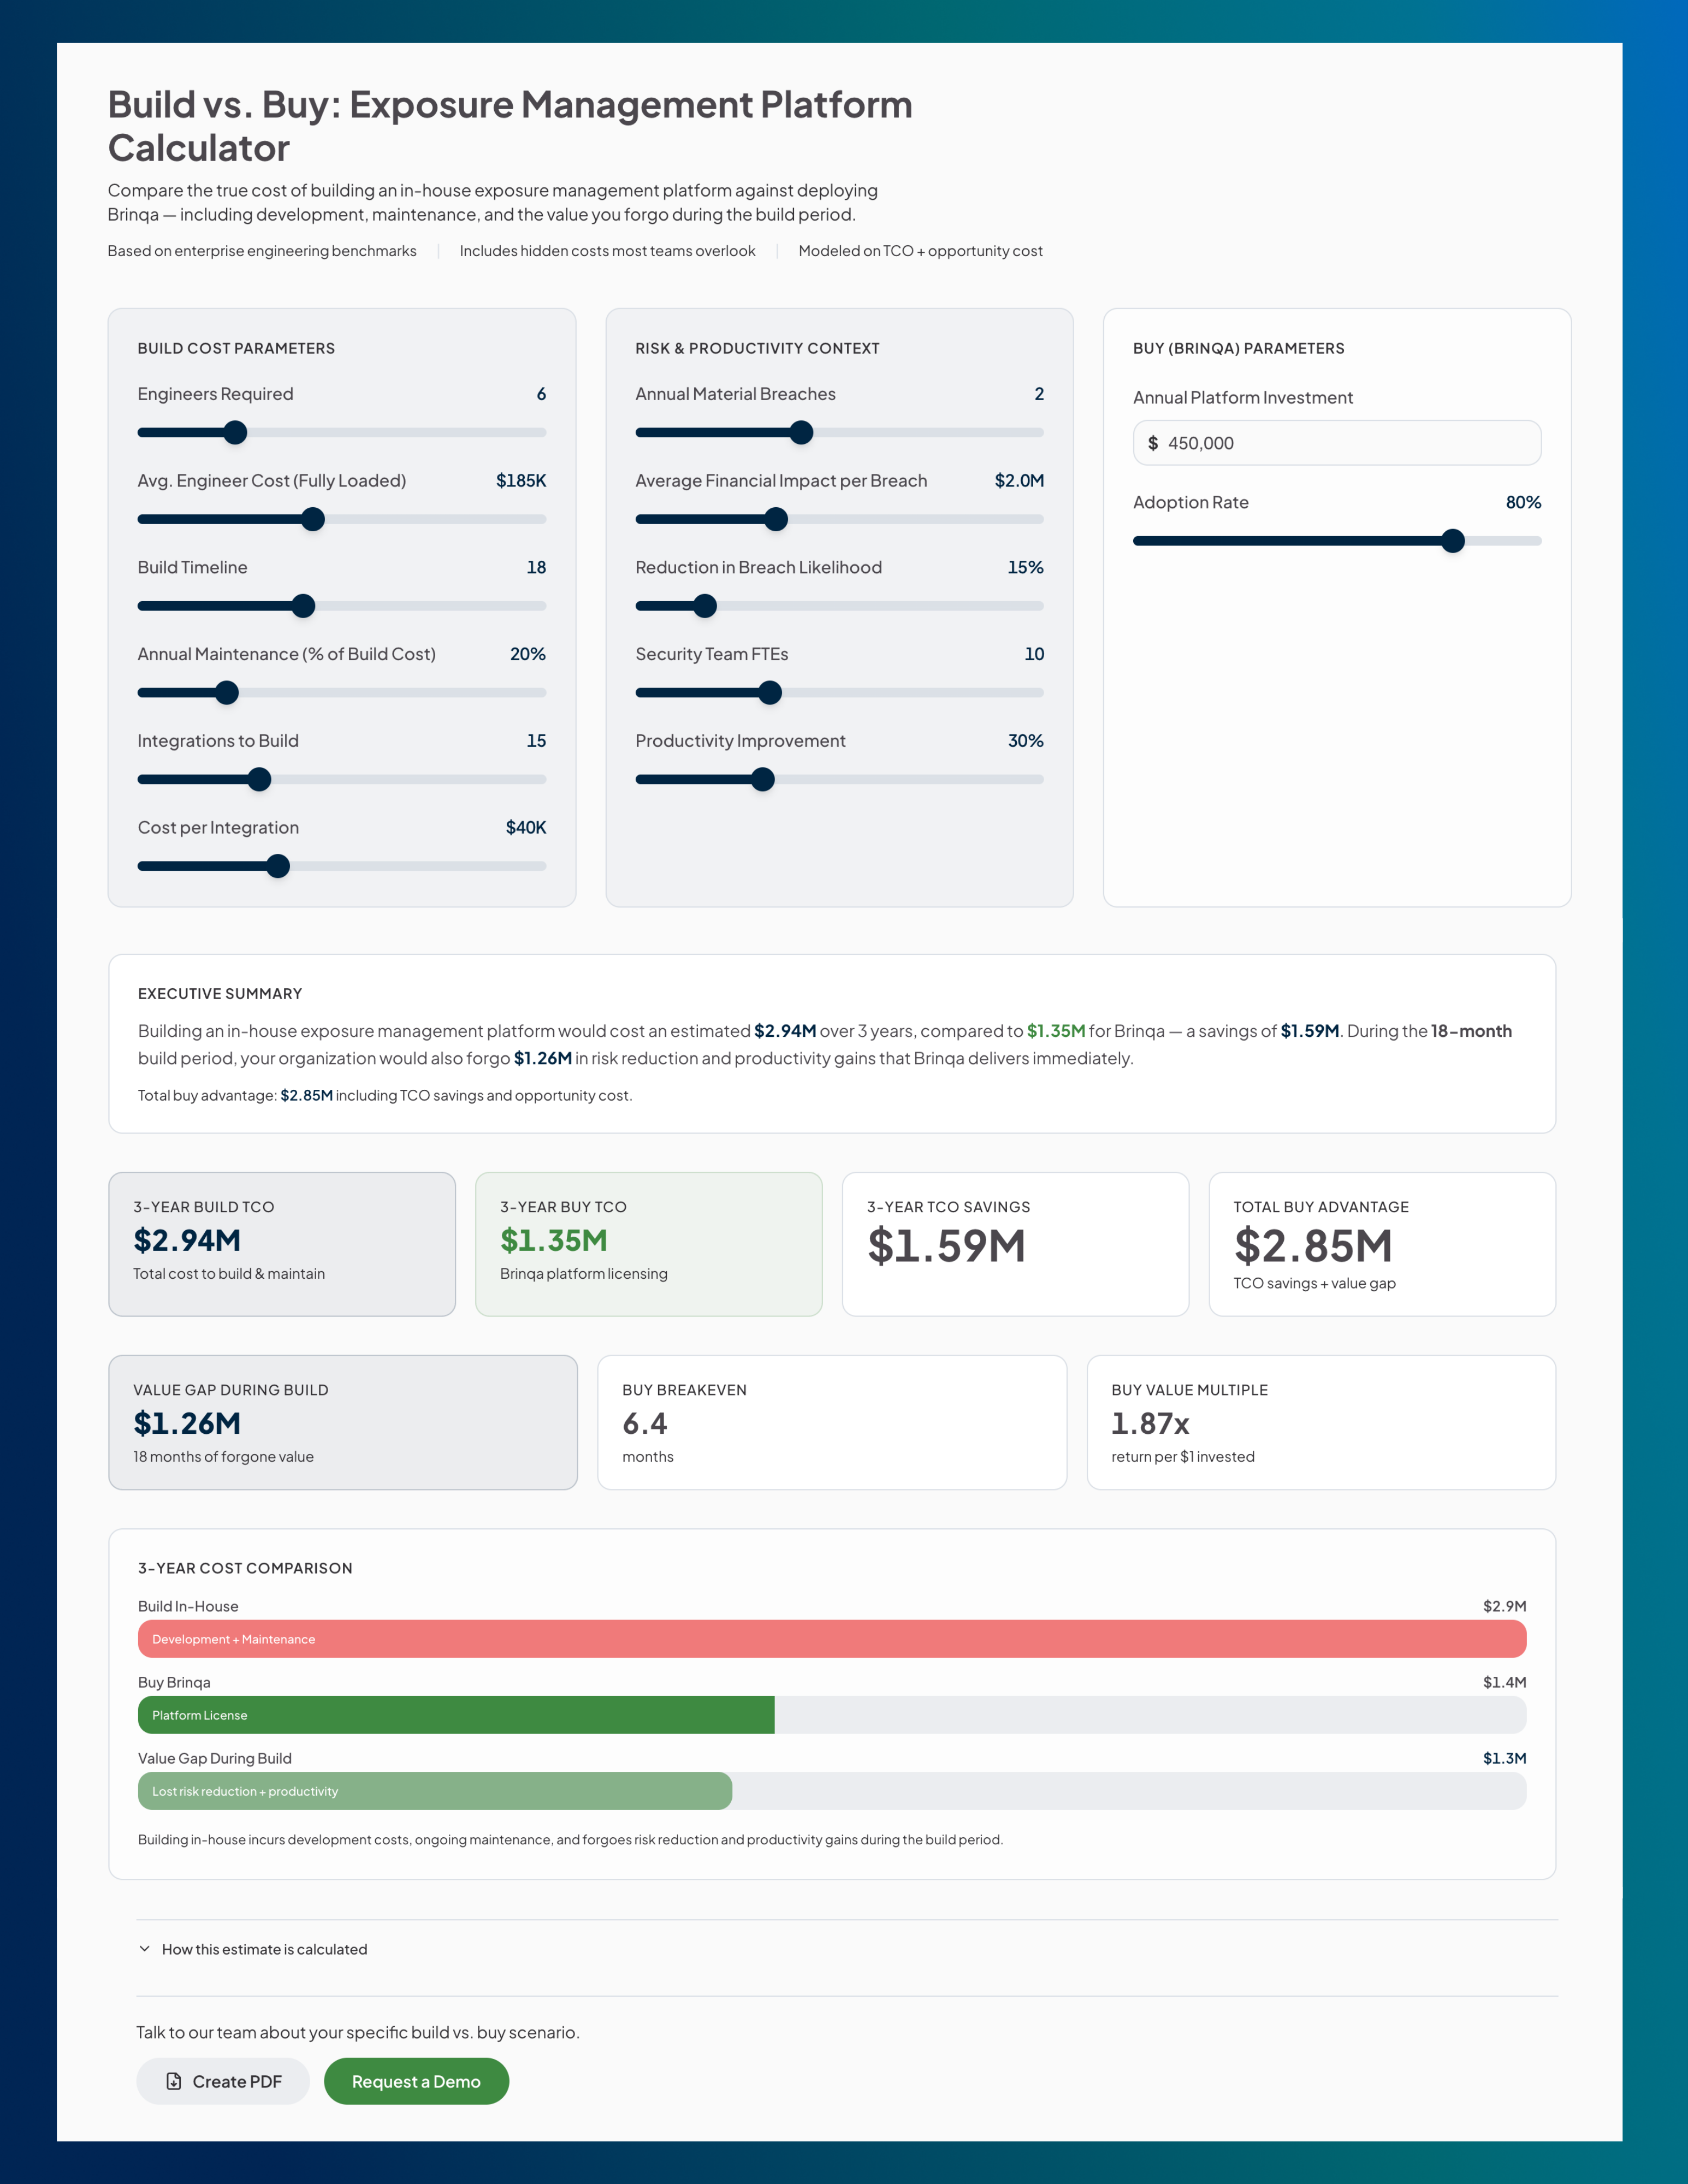The width and height of the screenshot is (1688, 2184).
Task: Click the Annual Maintenance percentage slider handle
Action: (x=227, y=693)
